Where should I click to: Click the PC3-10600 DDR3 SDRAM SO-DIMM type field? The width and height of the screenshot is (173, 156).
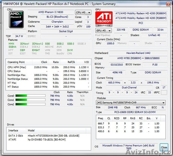pyautogui.click(x=135, y=112)
